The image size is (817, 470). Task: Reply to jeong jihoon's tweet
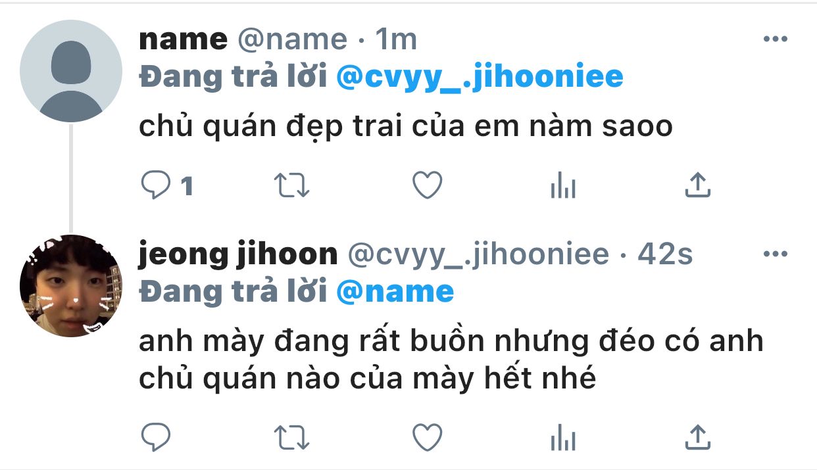pyautogui.click(x=156, y=436)
